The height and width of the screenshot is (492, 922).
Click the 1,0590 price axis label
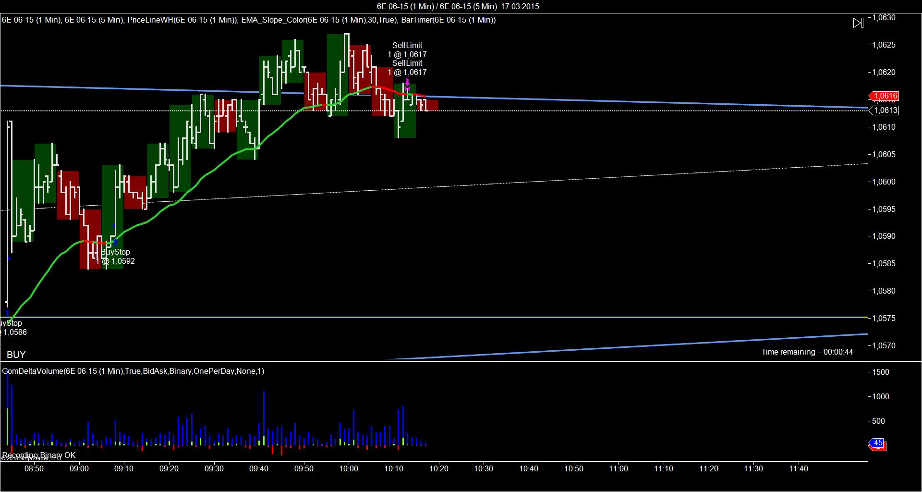(x=884, y=236)
